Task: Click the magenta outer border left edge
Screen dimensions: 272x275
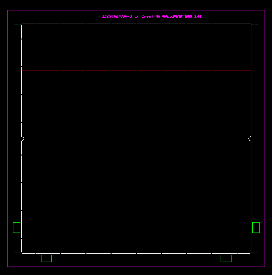Action: 8,139
